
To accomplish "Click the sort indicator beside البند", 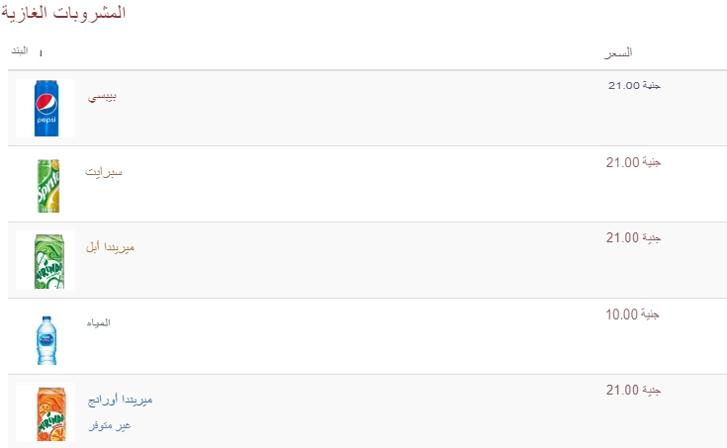I will [41, 52].
